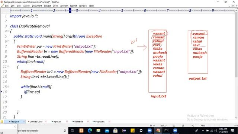Close the delete.txt tab

[88, 122]
